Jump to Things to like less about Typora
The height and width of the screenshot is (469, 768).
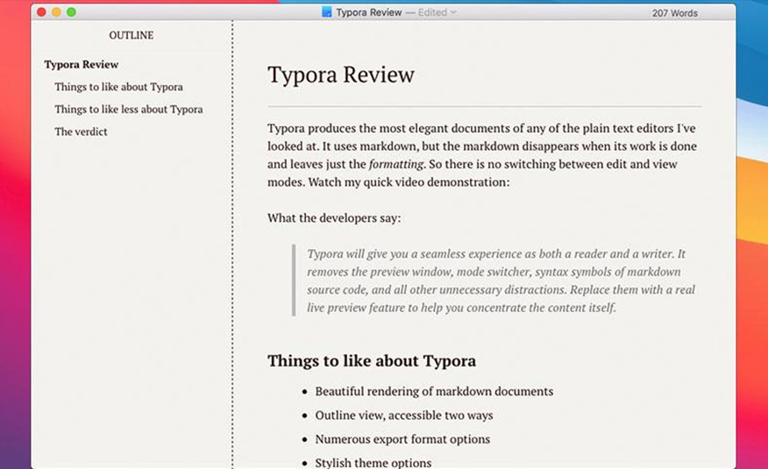(x=129, y=110)
